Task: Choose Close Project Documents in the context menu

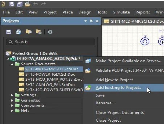Action: pyautogui.click(x=120, y=112)
